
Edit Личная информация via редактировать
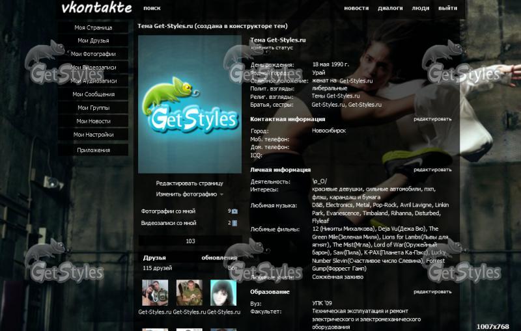432,170
